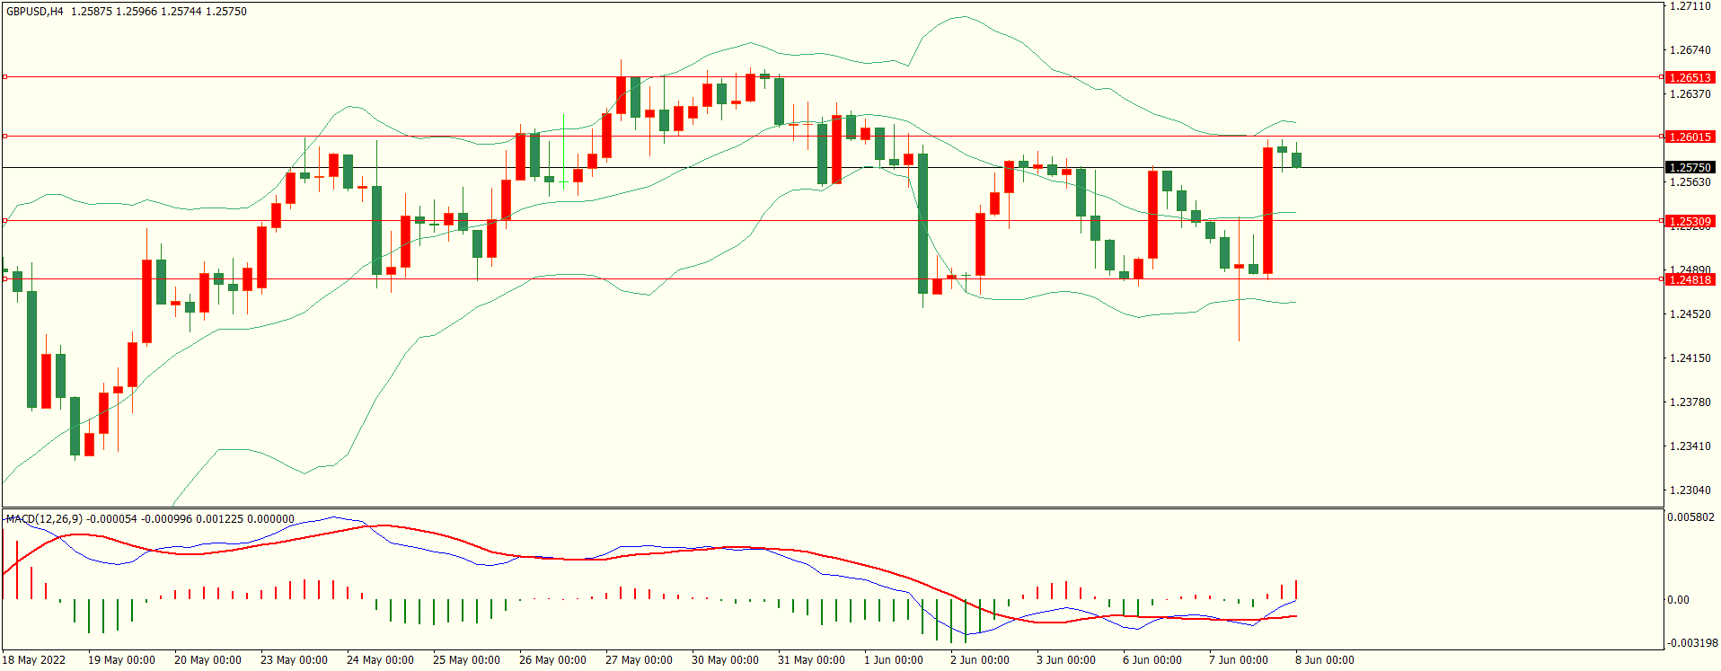Click the 6 Jun 00:00 date label
The height and width of the screenshot is (671, 1721).
coord(1152,660)
